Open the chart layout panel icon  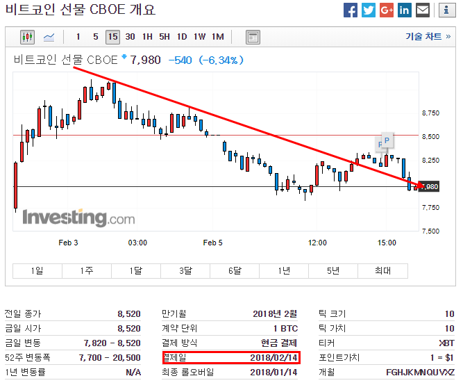pyautogui.click(x=253, y=37)
